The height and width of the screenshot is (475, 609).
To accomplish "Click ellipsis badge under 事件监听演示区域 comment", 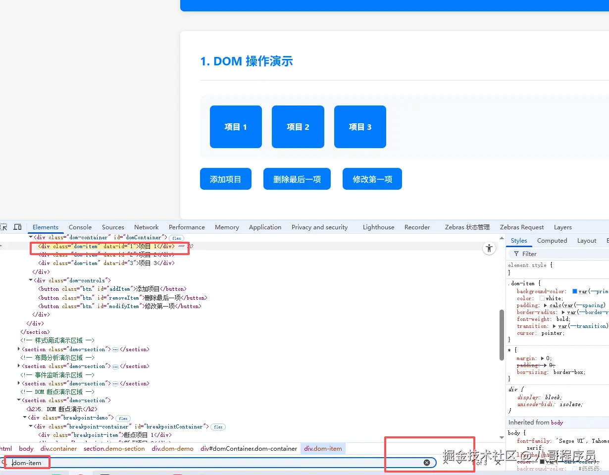I will (115, 384).
